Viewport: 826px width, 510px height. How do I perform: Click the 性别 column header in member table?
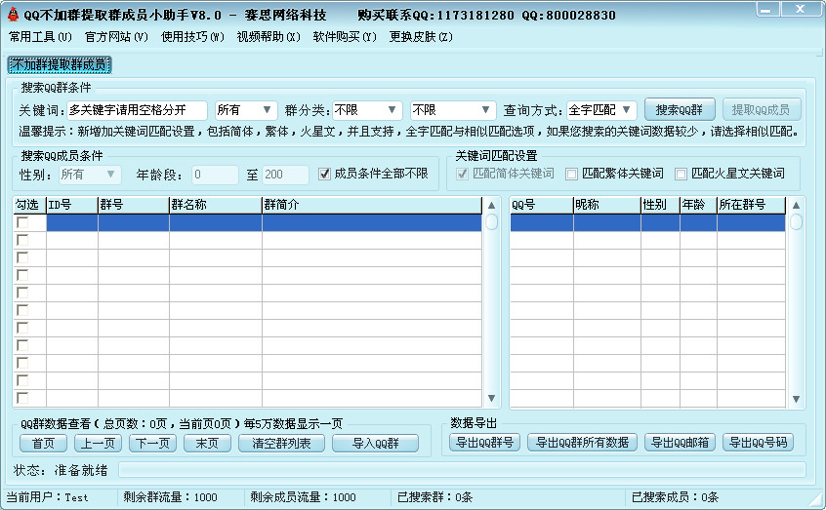point(660,205)
